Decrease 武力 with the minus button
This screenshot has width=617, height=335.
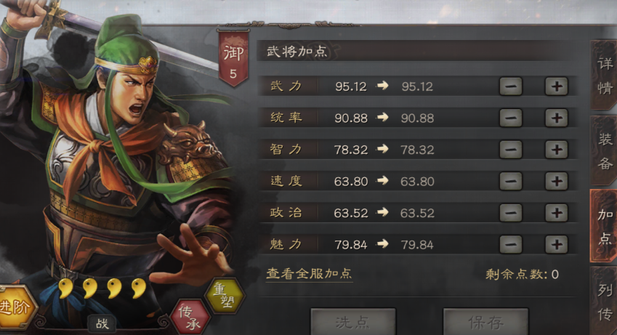tap(511, 86)
